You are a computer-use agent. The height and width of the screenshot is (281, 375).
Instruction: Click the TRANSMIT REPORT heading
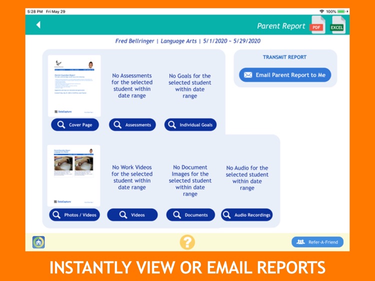click(x=284, y=57)
